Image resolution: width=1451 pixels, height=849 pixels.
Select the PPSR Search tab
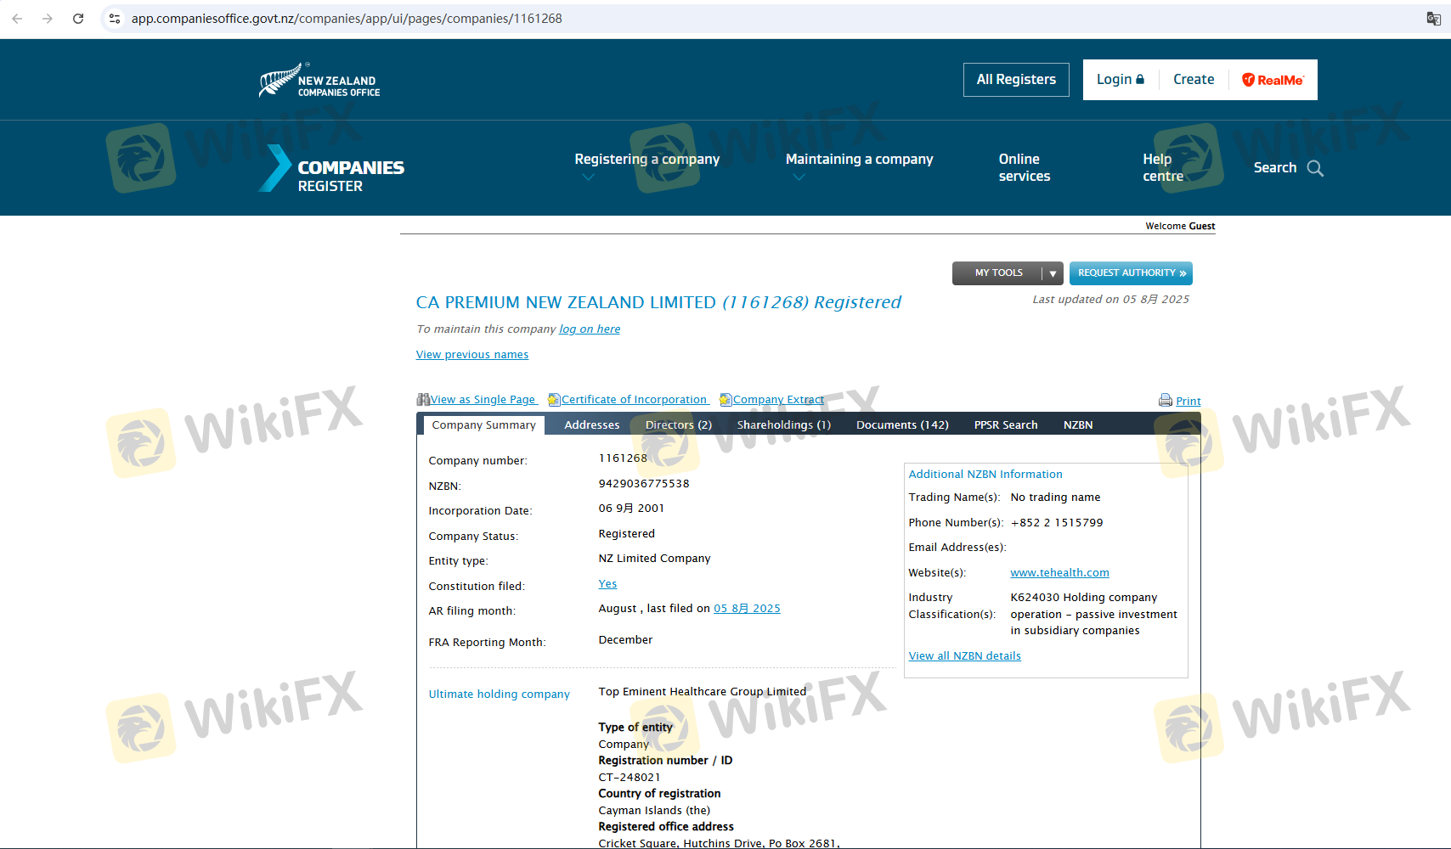1006,425
